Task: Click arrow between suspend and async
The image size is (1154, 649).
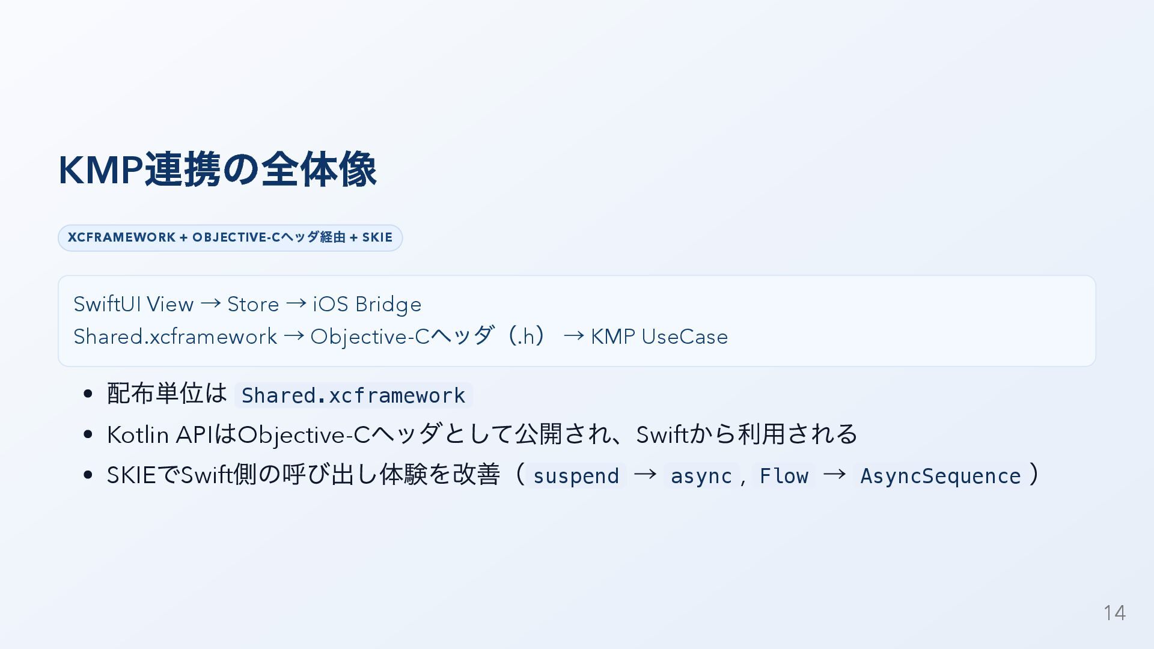Action: pyautogui.click(x=645, y=475)
